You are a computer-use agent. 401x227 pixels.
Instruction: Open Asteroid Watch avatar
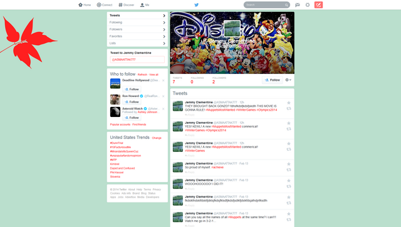[115, 112]
